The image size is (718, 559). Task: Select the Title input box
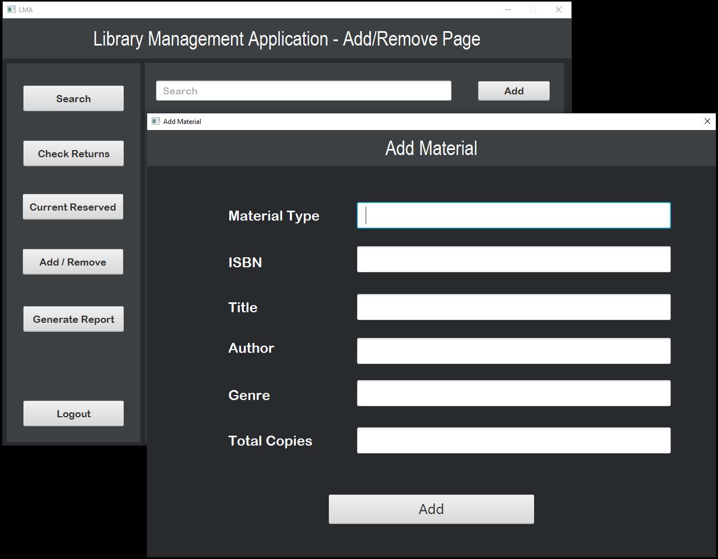[514, 307]
